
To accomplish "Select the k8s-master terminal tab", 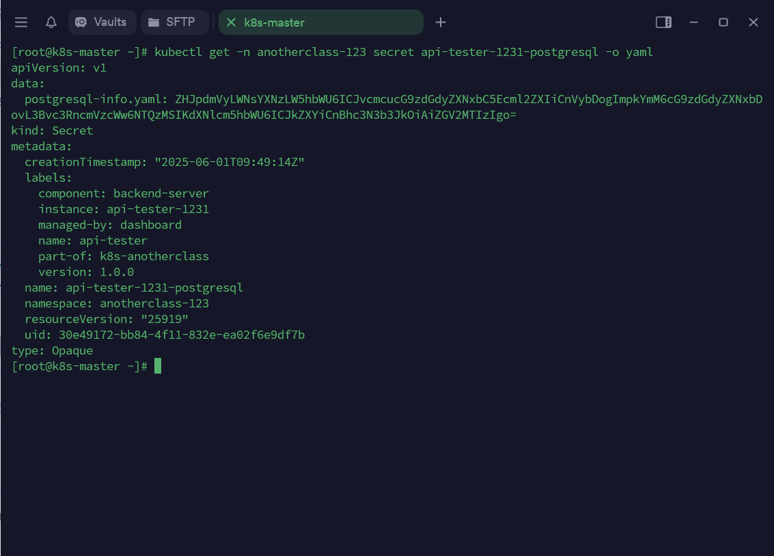I will pos(321,23).
